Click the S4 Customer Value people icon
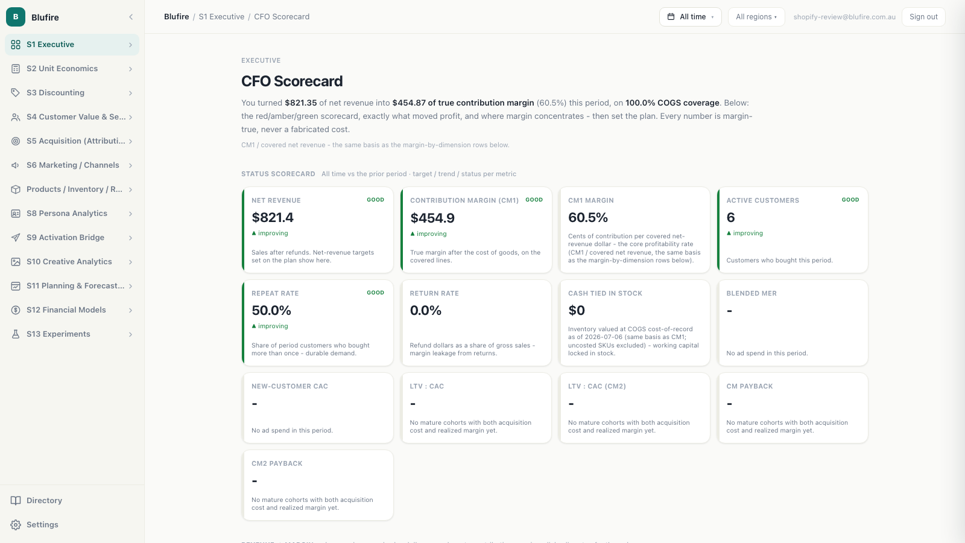 tap(16, 117)
